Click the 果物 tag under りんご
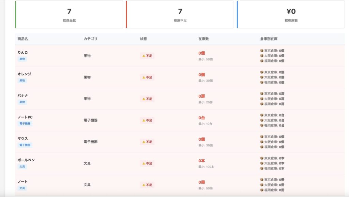The height and width of the screenshot is (197, 349). 22,59
